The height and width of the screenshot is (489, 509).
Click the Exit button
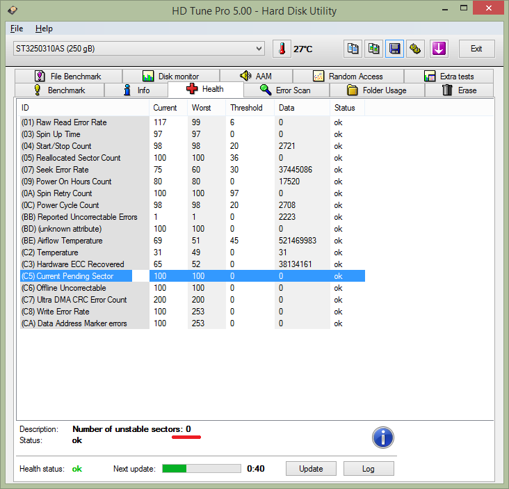pos(476,49)
